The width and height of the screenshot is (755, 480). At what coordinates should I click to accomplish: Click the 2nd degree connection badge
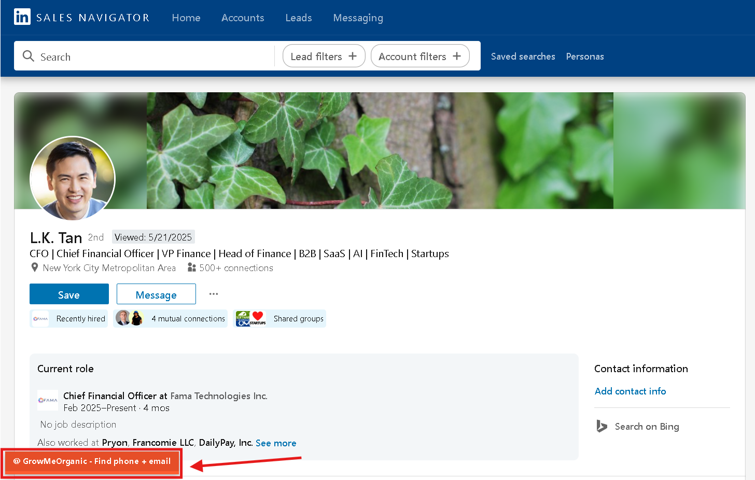[x=96, y=237]
